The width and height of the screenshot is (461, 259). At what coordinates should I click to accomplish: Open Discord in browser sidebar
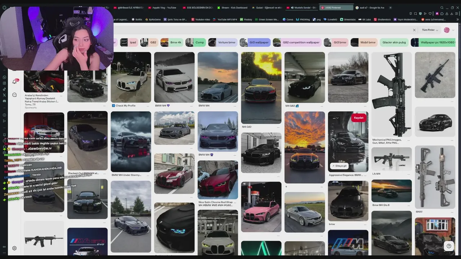[4, 101]
